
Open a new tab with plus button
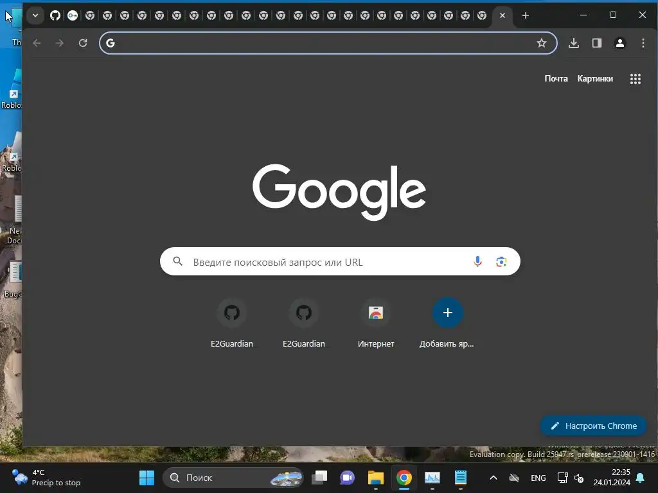click(526, 15)
